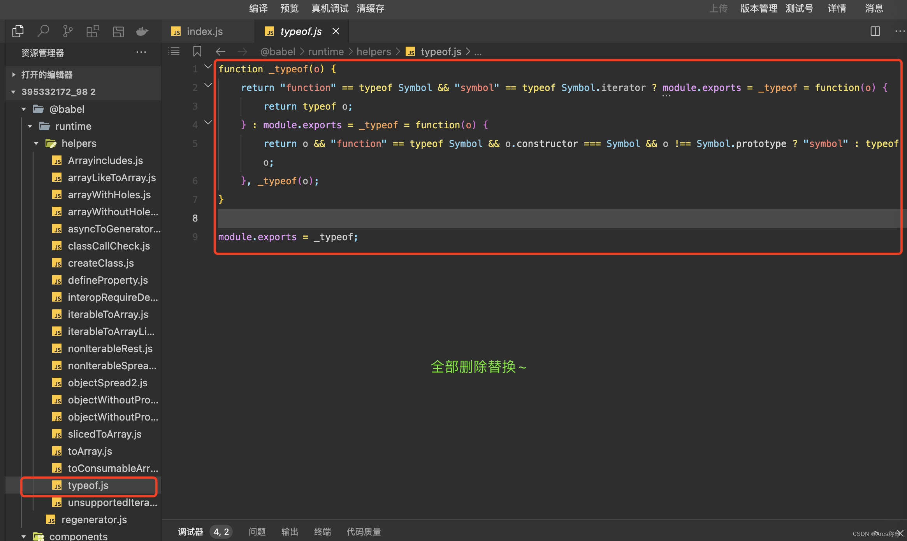Viewport: 907px width, 541px height.
Task: Open arrayWithHoles.js file
Action: point(83,195)
